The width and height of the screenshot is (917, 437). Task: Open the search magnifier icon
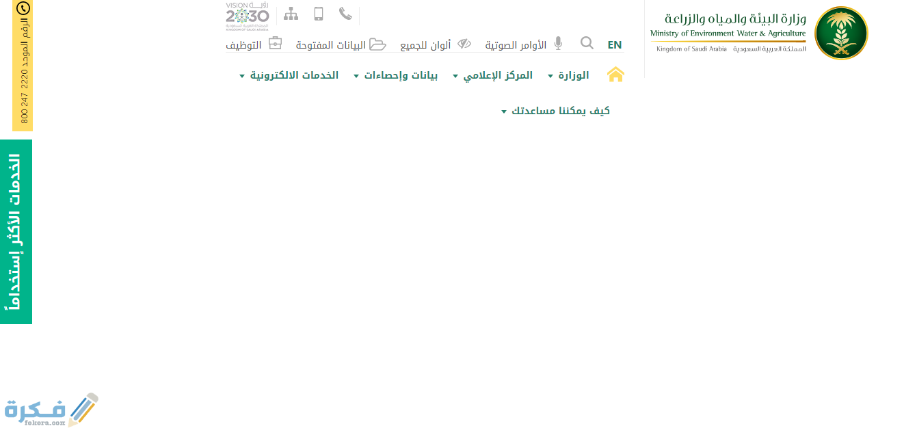coord(587,42)
